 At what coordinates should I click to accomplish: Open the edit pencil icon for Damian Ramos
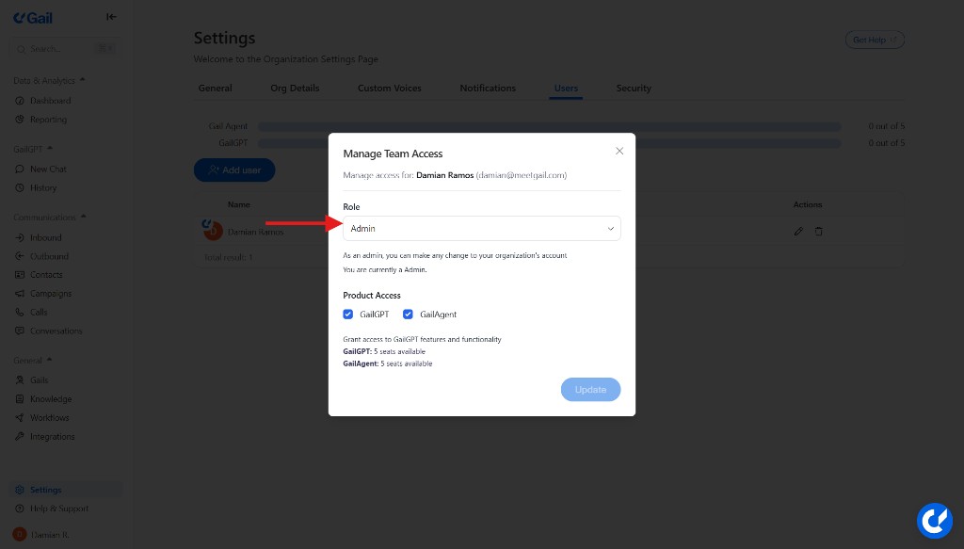pyautogui.click(x=798, y=231)
